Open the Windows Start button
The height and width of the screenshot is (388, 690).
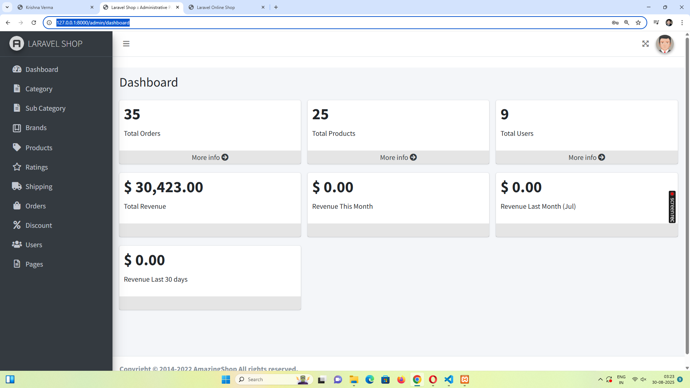(x=226, y=379)
